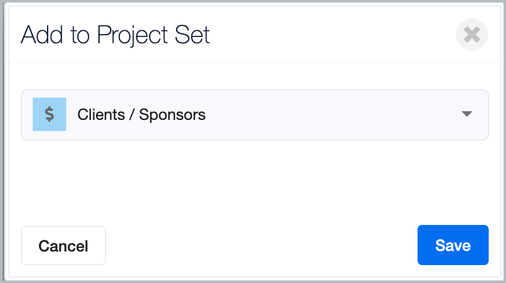Select the Clients / Sponsors label text
The width and height of the screenshot is (506, 283).
141,115
